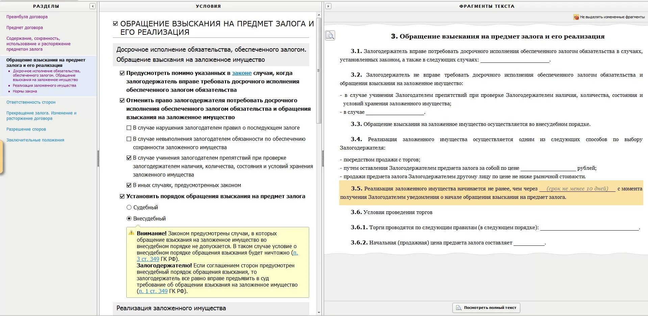Click the blank field in clause 3.6.2

click(529, 243)
